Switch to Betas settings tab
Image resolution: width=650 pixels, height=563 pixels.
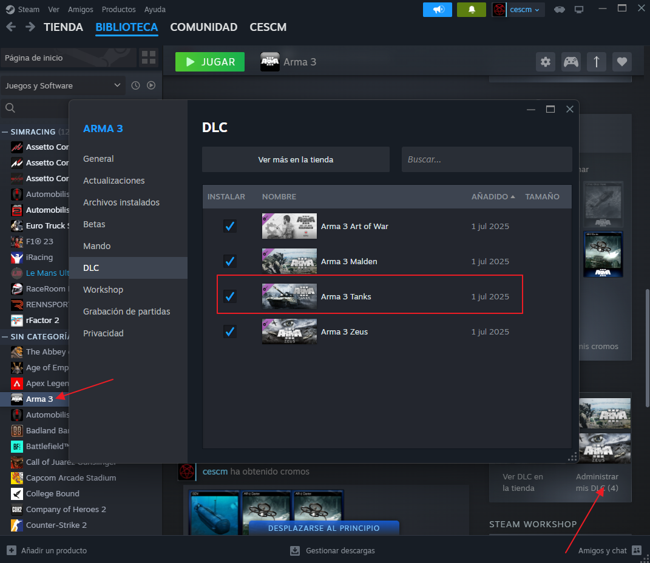tap(94, 224)
